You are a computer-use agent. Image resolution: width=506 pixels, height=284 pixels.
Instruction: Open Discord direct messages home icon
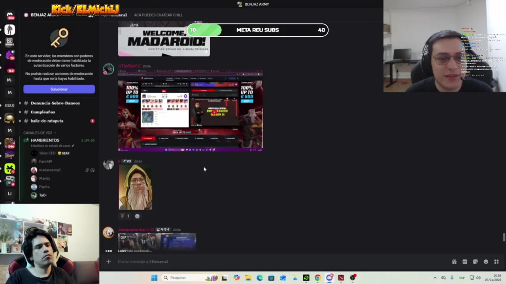tap(10, 16)
